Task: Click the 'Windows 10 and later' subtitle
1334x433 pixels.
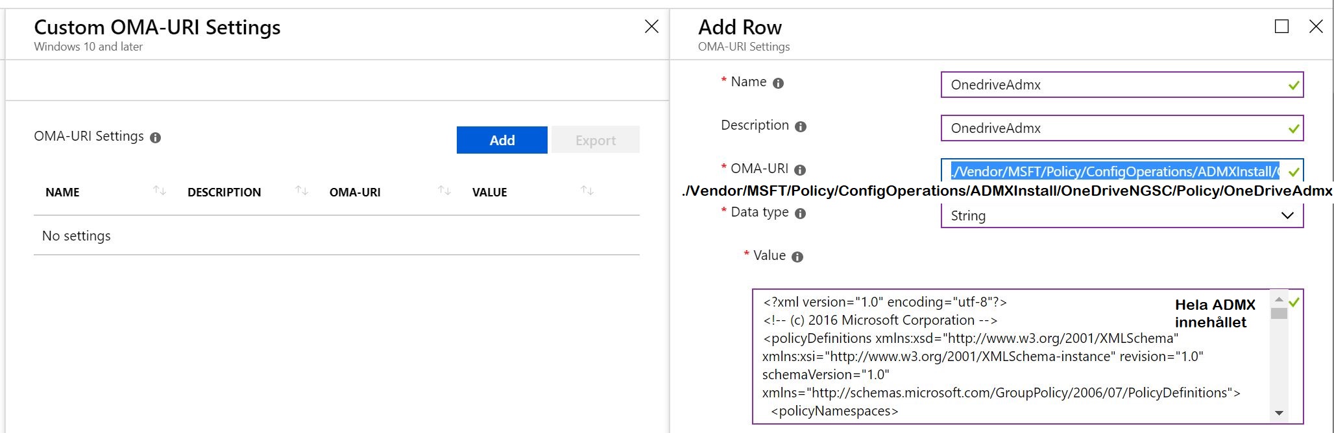Action: tap(88, 47)
